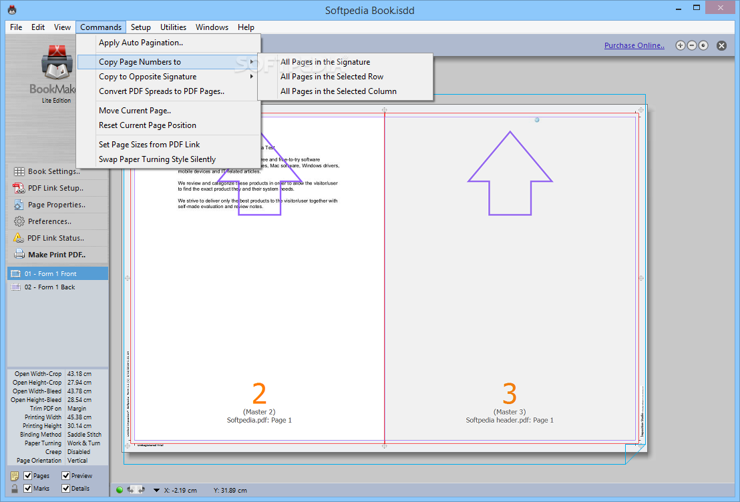
Task: Click page 3 in the imposition layout
Action: (510, 278)
